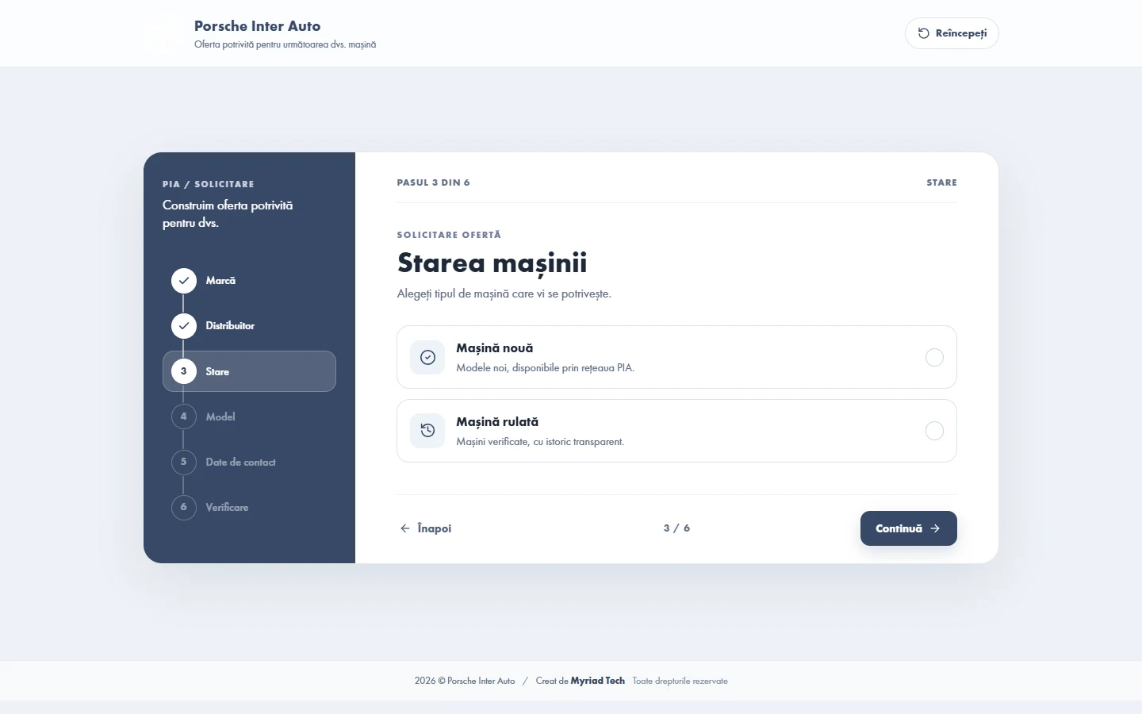This screenshot has height=714, width=1142.
Task: Select the Mașină nouă radio button
Action: point(934,357)
